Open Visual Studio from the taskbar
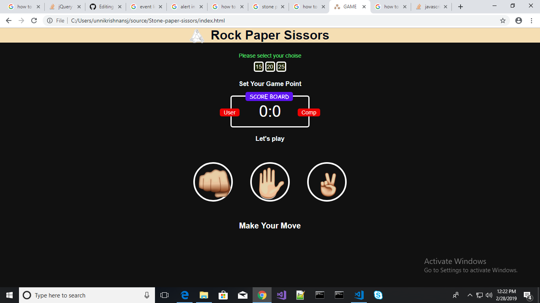540x303 pixels. pyautogui.click(x=281, y=295)
